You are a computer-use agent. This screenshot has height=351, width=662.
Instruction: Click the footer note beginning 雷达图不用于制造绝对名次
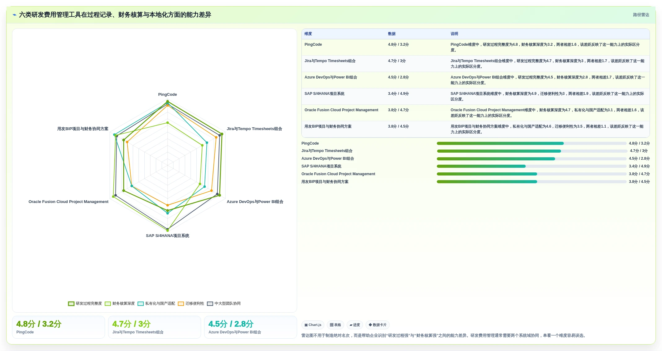tap(444, 336)
